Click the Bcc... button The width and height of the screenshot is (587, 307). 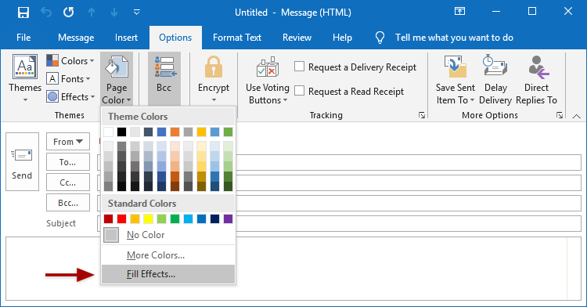(x=68, y=203)
